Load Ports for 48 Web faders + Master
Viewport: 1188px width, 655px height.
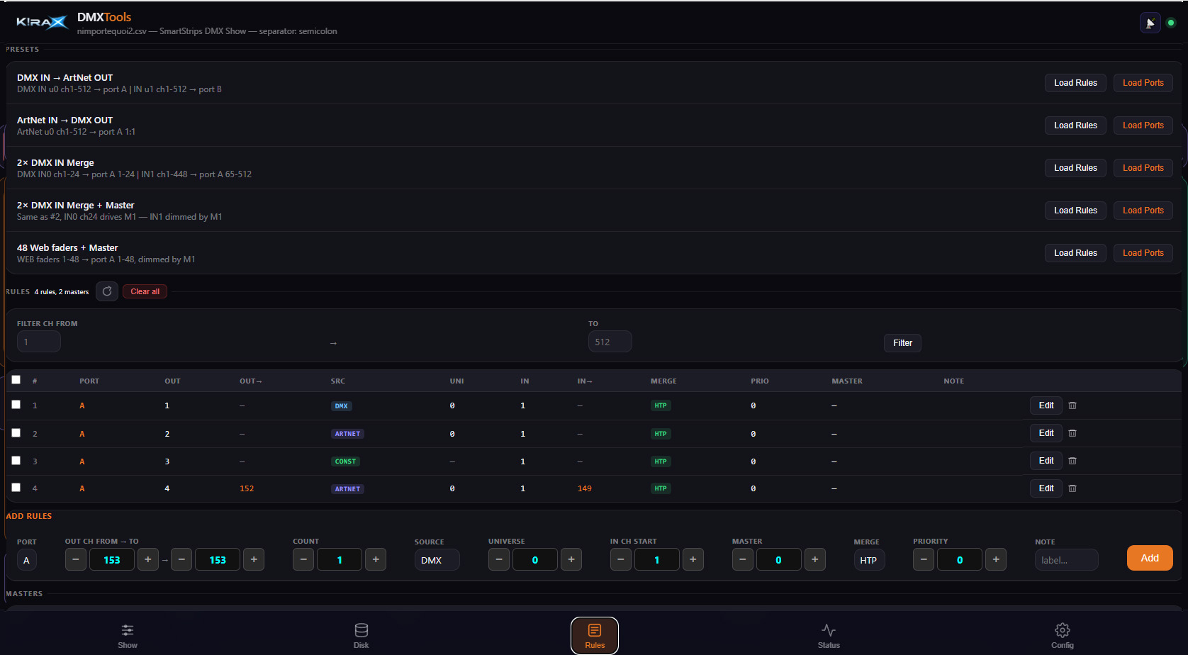click(x=1143, y=253)
